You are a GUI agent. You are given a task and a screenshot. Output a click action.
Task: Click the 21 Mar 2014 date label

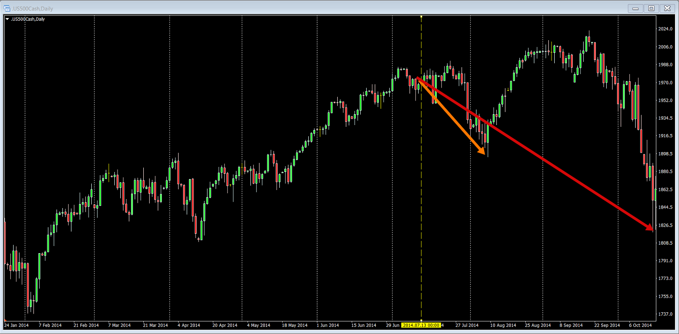click(x=155, y=325)
